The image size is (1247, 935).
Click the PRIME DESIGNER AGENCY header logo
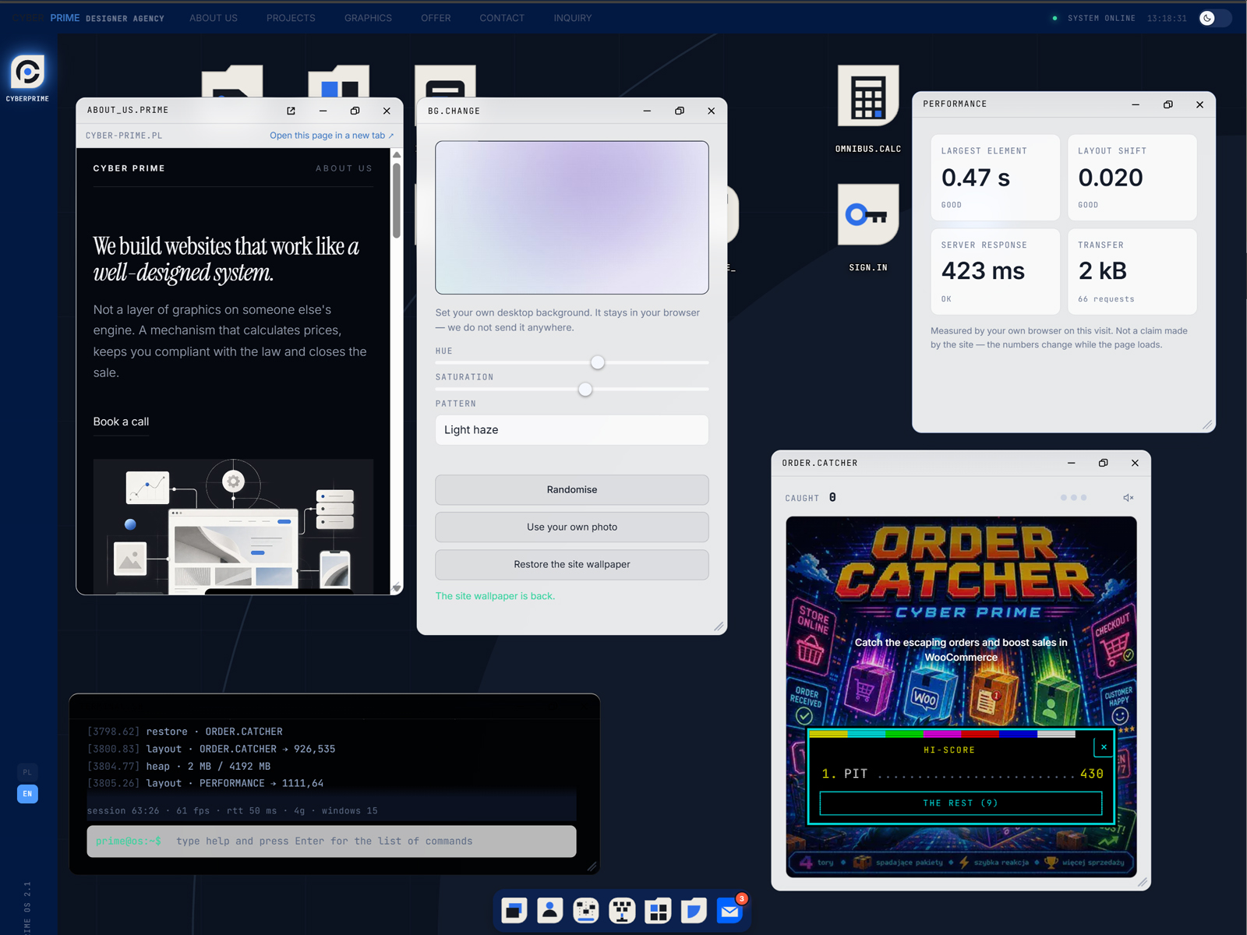[x=107, y=18]
